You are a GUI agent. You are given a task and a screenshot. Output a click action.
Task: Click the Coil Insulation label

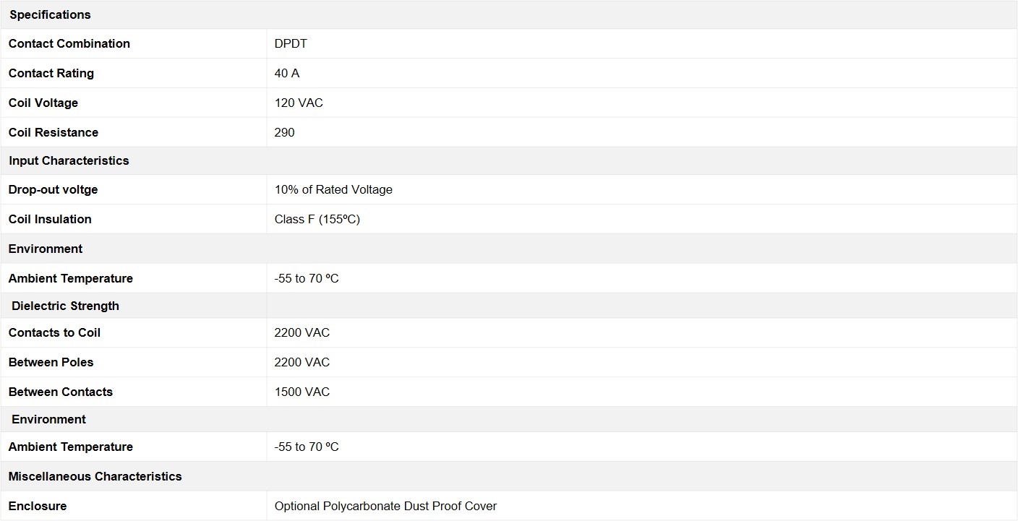click(x=50, y=219)
